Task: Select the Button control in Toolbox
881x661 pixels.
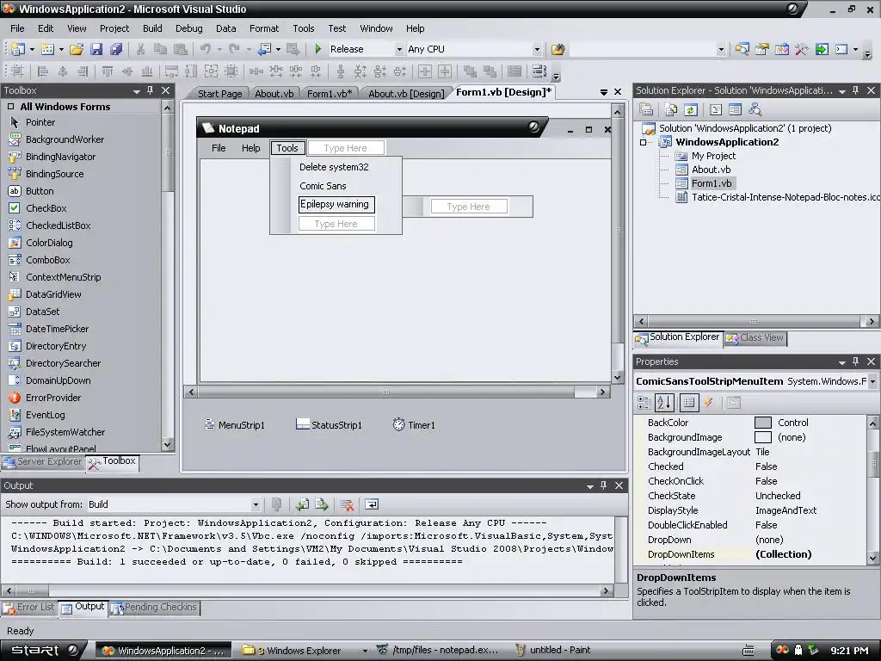Action: 40,191
